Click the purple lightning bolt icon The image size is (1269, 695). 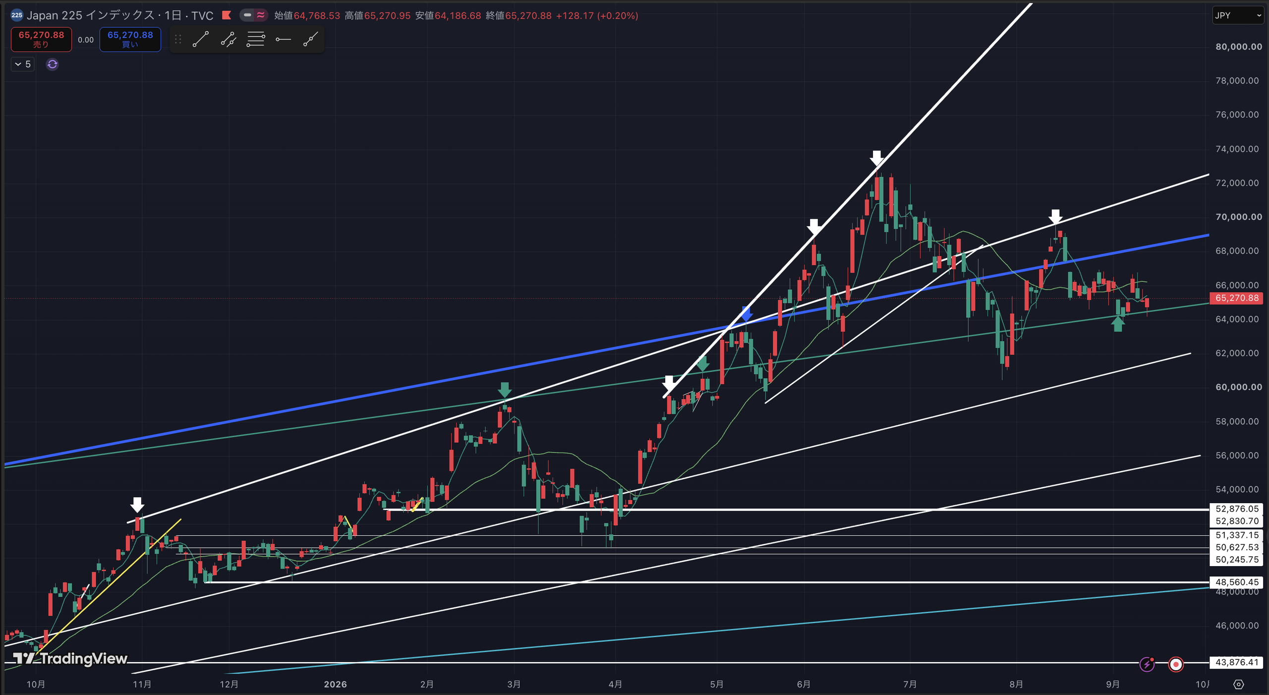[1147, 664]
